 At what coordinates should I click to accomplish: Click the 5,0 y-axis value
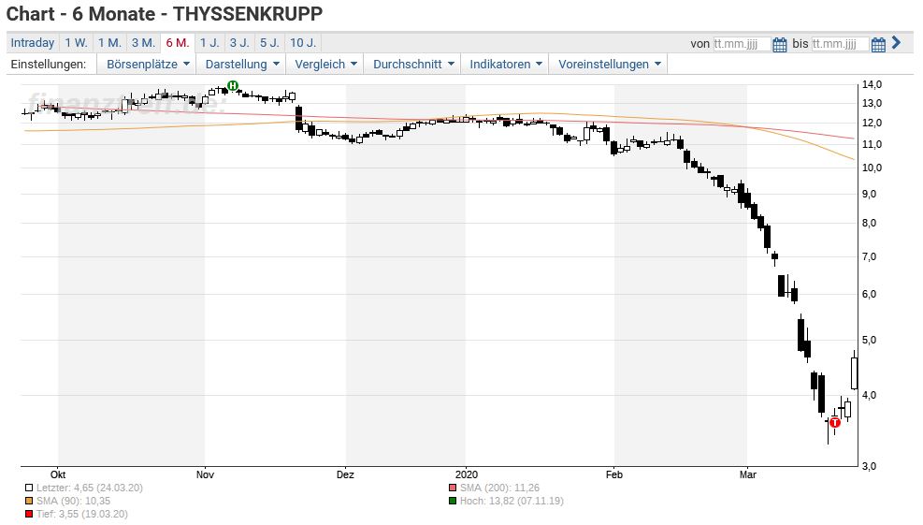tap(870, 340)
